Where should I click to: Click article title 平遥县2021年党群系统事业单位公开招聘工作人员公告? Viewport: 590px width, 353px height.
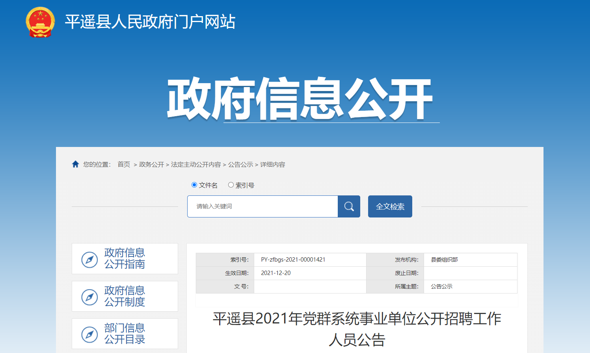(357, 329)
